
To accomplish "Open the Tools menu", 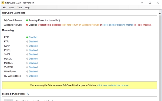I will [x=20, y=8].
